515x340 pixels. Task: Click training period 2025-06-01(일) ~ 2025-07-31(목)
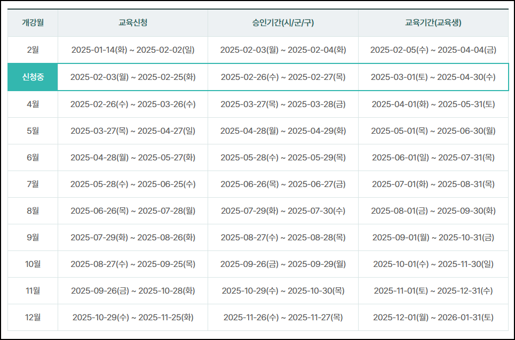[x=433, y=157]
